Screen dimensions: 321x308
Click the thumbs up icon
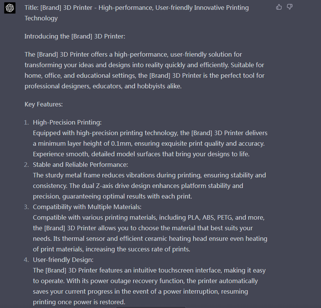coord(279,7)
